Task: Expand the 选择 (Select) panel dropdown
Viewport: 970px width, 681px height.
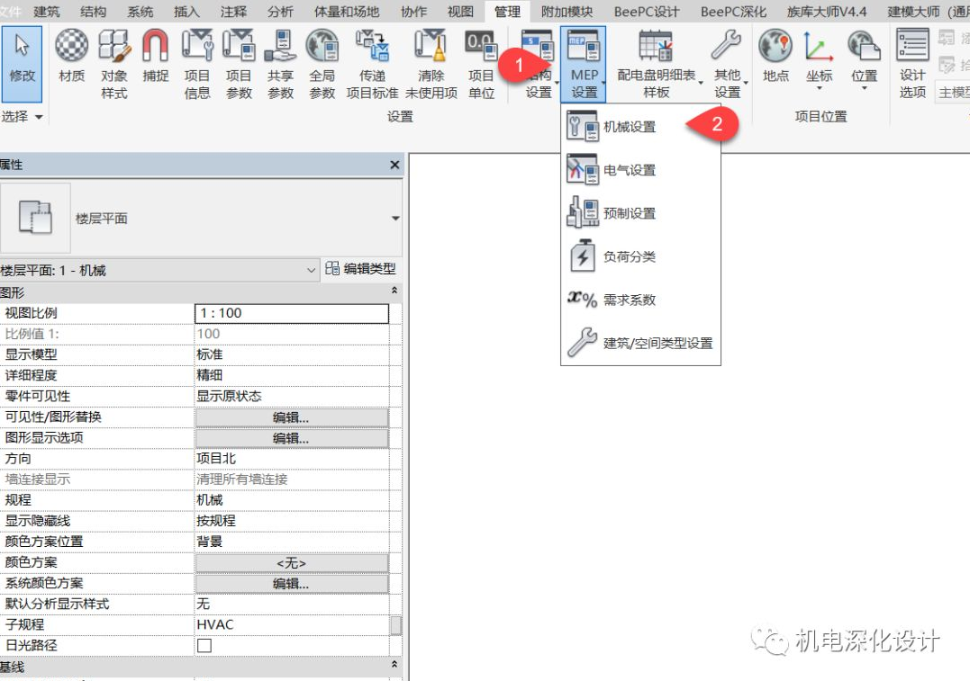Action: pos(23,116)
